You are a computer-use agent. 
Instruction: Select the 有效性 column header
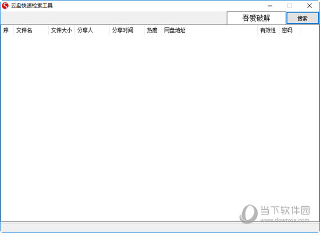pos(268,30)
